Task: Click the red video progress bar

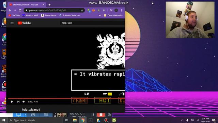Action: point(66,99)
